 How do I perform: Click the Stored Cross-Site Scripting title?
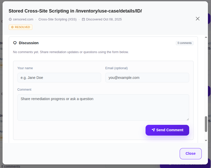[x=75, y=11]
